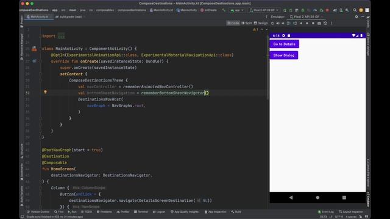Click the run gutter icon beside class MainActivity
Viewport: 390px width, 219px height.
(34, 49)
